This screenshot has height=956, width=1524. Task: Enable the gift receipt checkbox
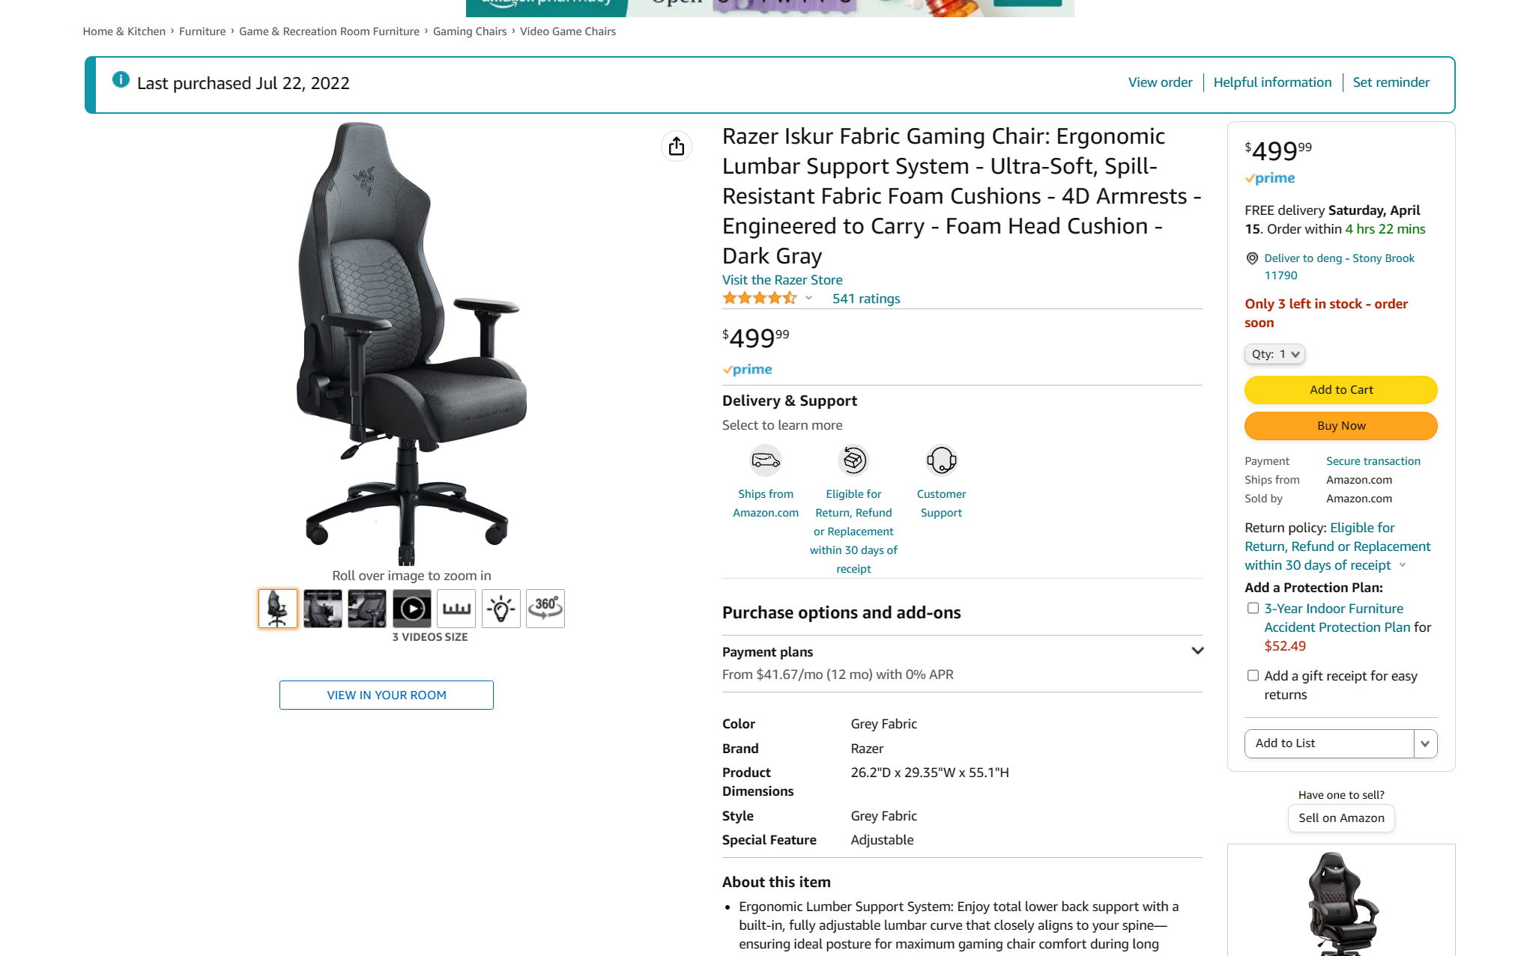pos(1253,675)
